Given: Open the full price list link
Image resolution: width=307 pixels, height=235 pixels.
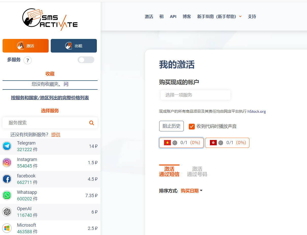Looking at the screenshot, I should (x=50, y=98).
